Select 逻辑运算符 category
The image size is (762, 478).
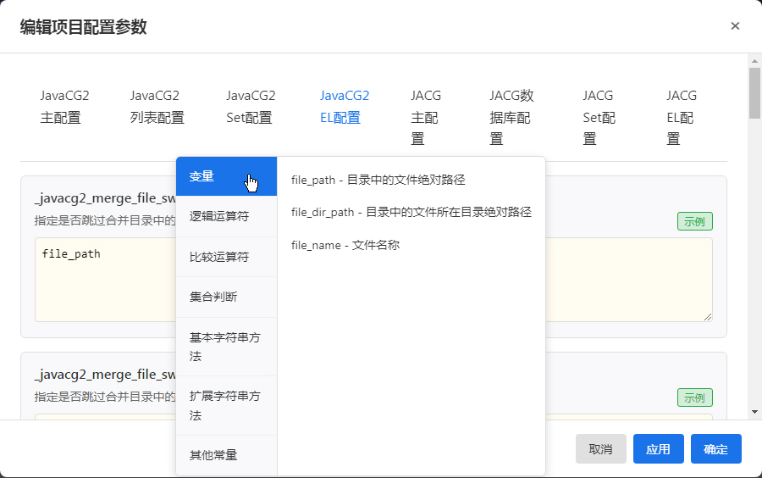click(x=226, y=216)
